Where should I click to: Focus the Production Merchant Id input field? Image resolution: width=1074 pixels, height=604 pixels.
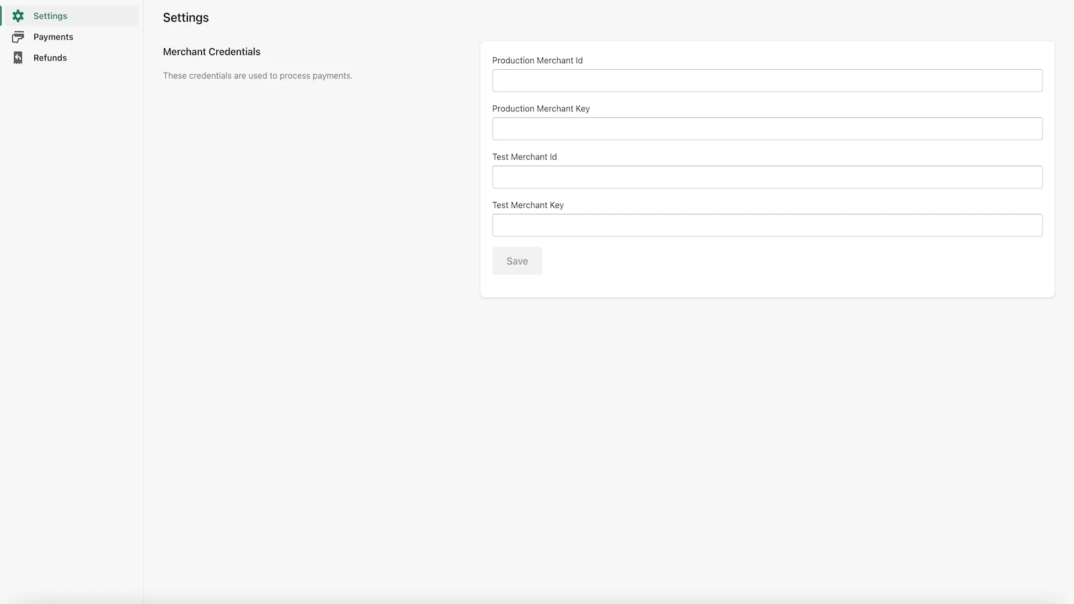click(x=767, y=81)
